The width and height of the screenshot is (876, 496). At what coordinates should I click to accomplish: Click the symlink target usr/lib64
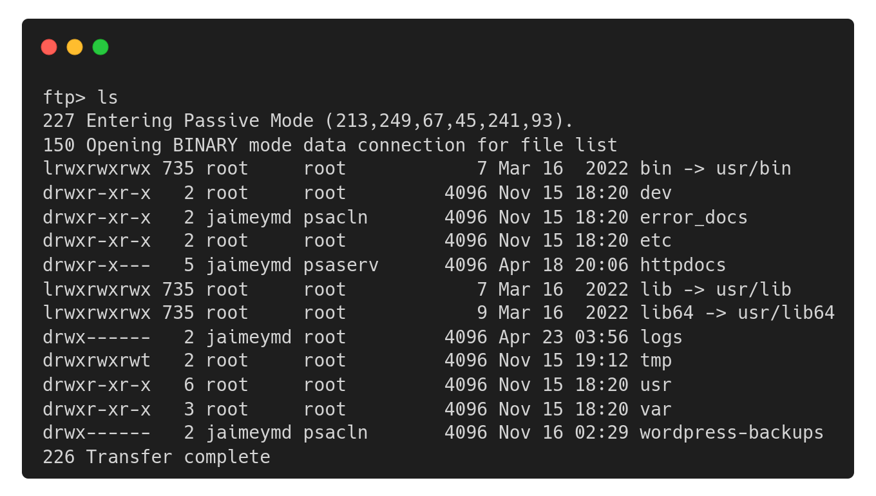coord(786,312)
